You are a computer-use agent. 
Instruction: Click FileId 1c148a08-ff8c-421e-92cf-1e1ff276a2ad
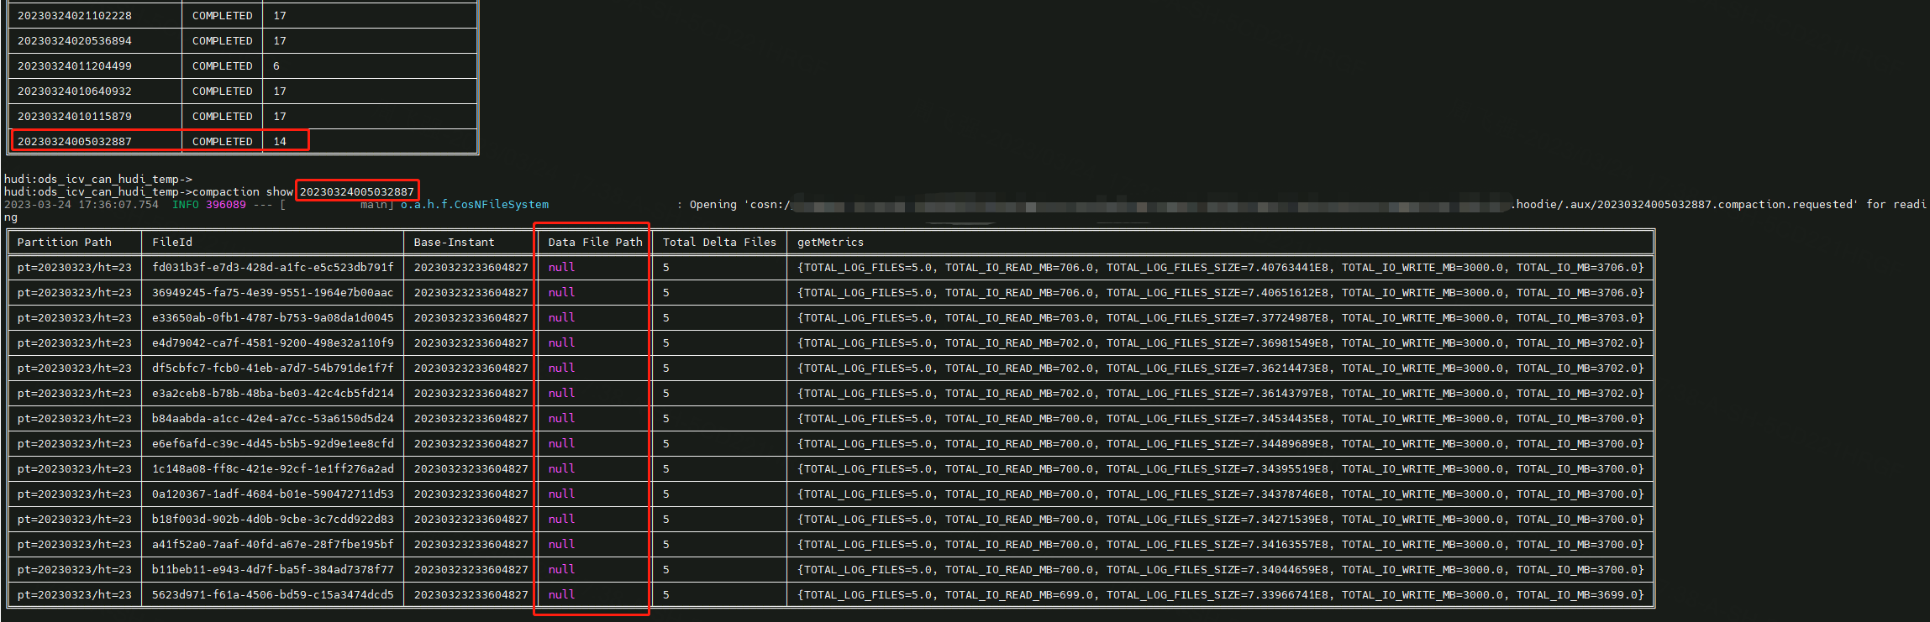[x=273, y=468]
